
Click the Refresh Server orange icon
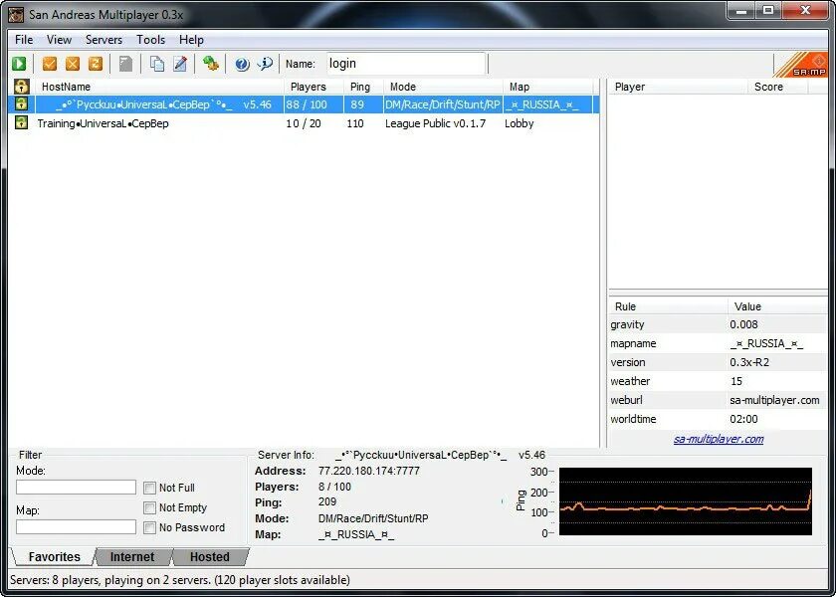tap(96, 64)
